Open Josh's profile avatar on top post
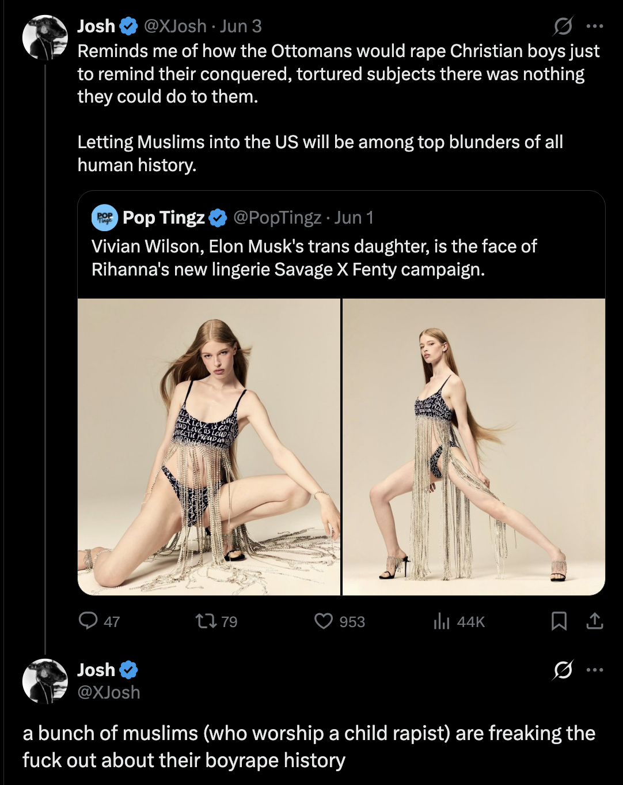623x785 pixels. (x=45, y=37)
